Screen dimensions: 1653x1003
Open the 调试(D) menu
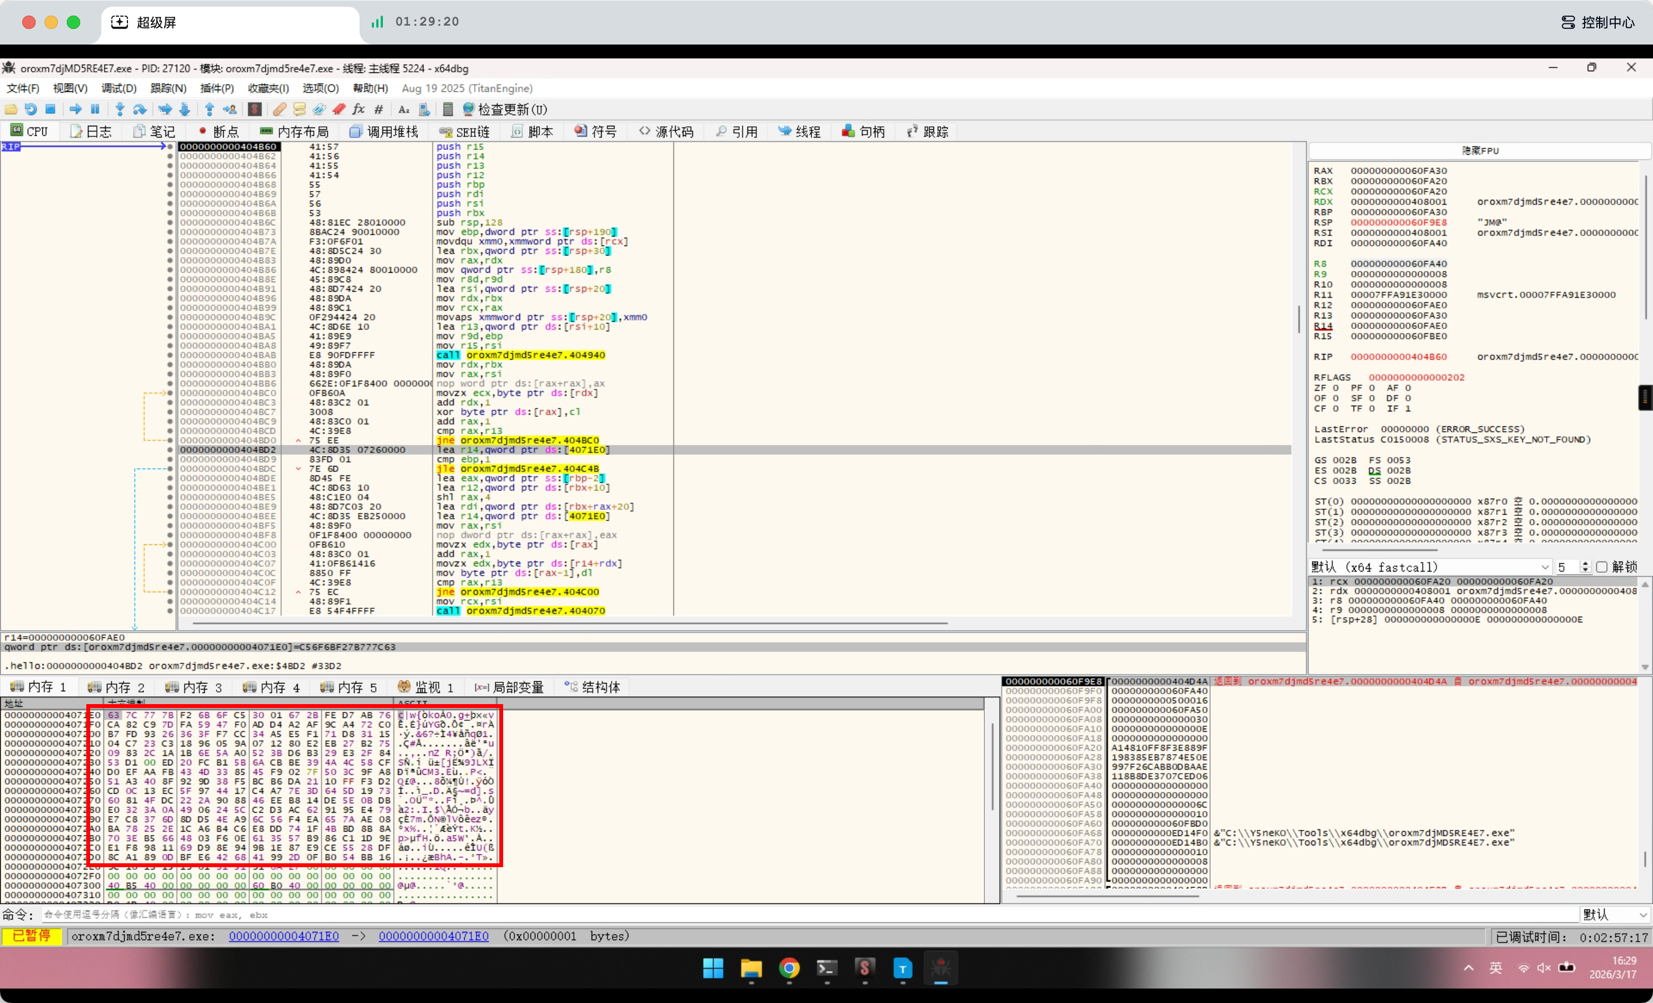point(119,88)
